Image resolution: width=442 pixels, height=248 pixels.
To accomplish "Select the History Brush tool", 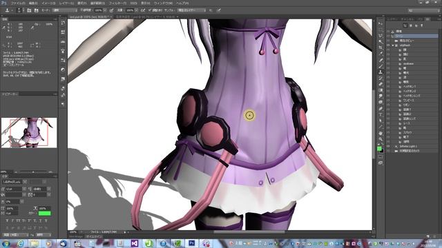I will [381, 78].
